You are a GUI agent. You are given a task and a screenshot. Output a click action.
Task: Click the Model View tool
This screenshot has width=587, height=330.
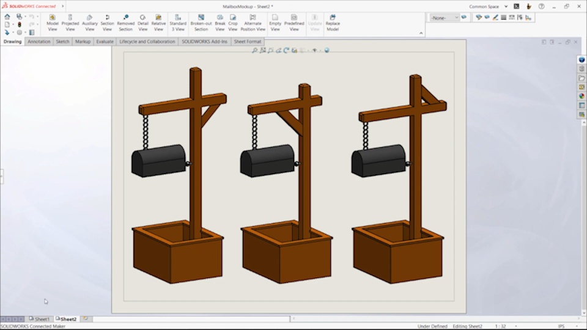click(x=52, y=23)
